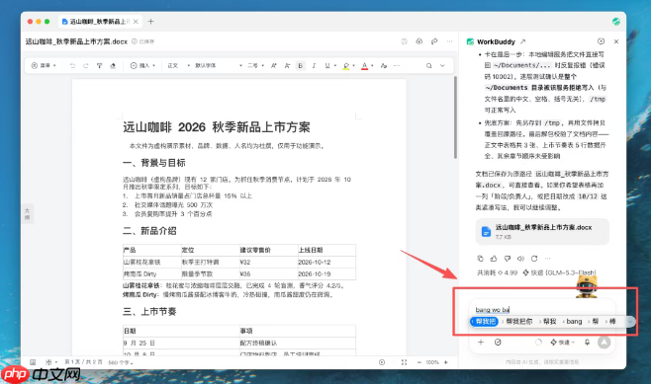Decrease the font size
The image size is (651, 384).
287,65
